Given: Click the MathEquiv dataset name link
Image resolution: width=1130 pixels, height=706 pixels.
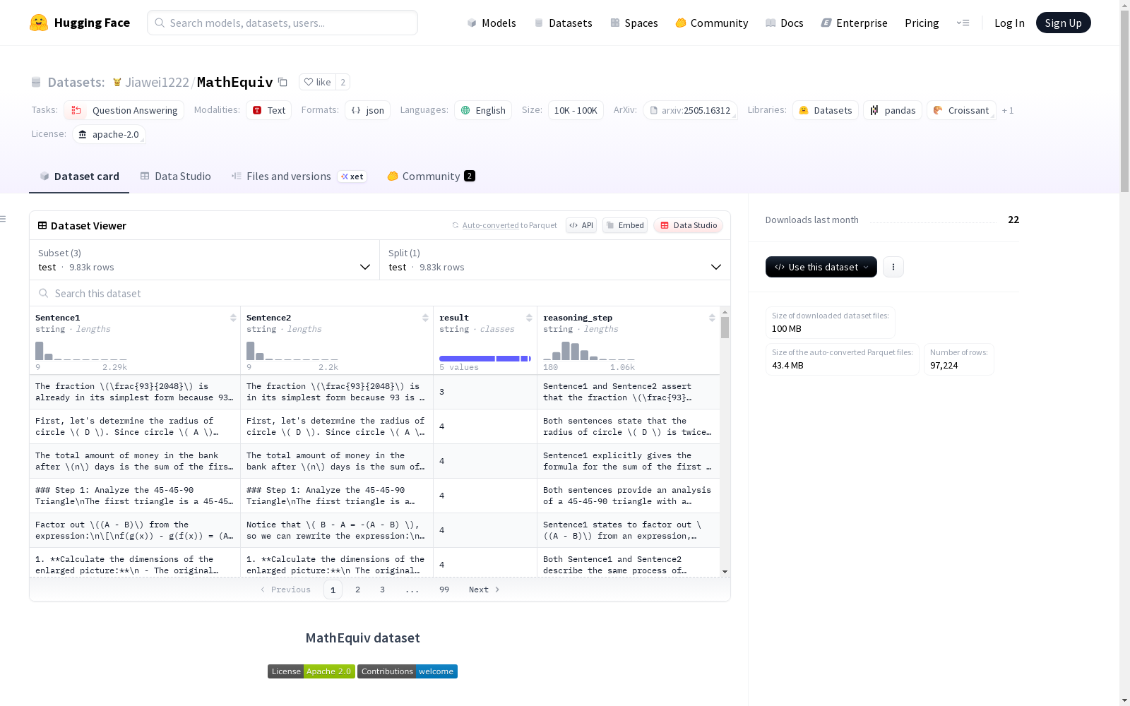Looking at the screenshot, I should click(234, 82).
